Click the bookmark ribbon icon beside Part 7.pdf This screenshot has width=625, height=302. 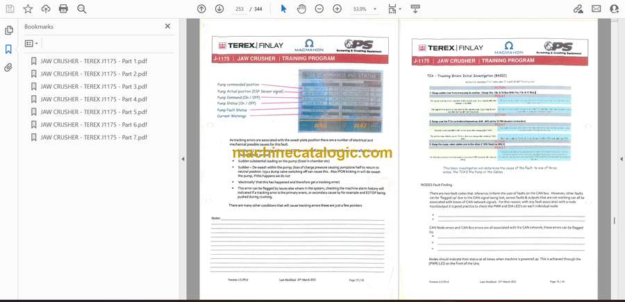tap(34, 137)
